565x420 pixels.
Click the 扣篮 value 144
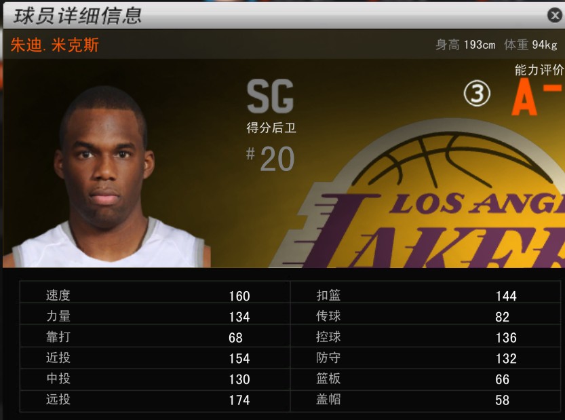506,296
